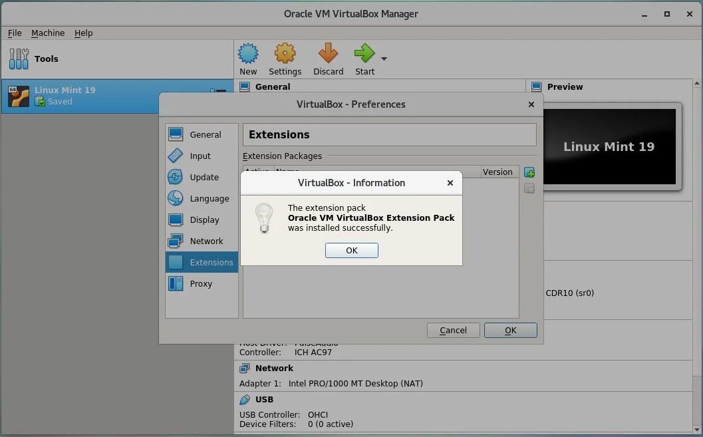Click the Preview section header

click(x=565, y=86)
